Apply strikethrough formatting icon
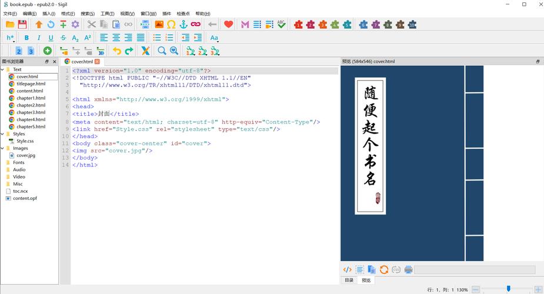 (63, 38)
